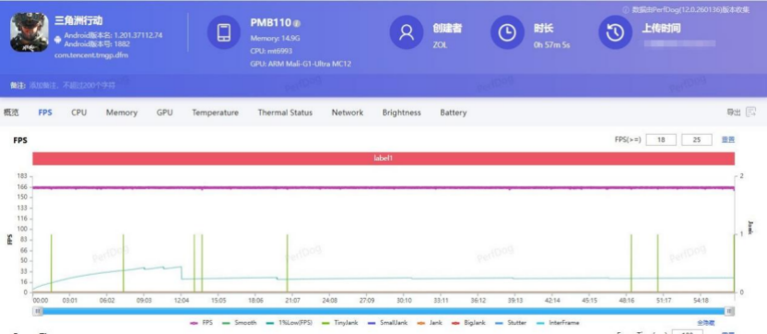The image size is (767, 334).
Task: Select the FPS tab
Action: [x=45, y=113]
